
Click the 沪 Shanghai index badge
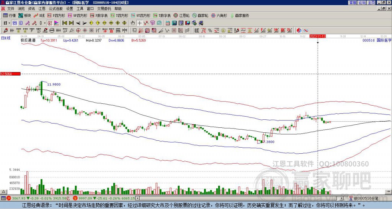tap(9, 198)
